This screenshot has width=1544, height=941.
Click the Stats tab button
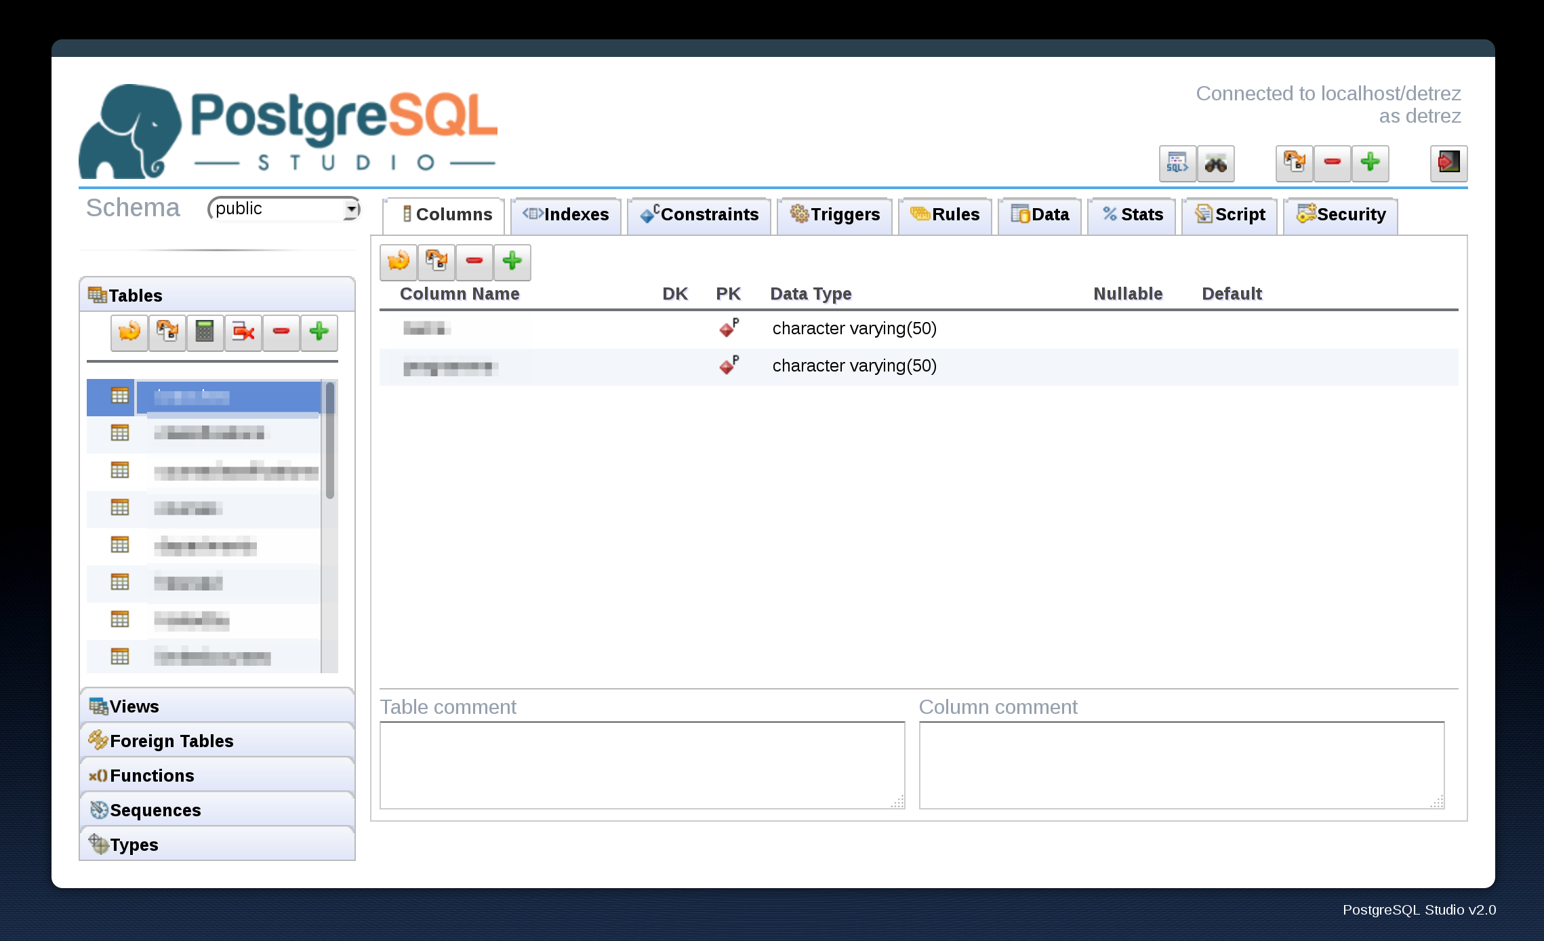pyautogui.click(x=1131, y=215)
